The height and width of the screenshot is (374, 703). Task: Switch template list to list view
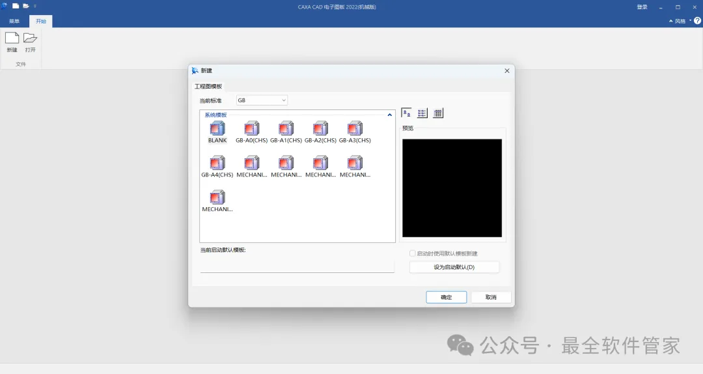pos(422,113)
